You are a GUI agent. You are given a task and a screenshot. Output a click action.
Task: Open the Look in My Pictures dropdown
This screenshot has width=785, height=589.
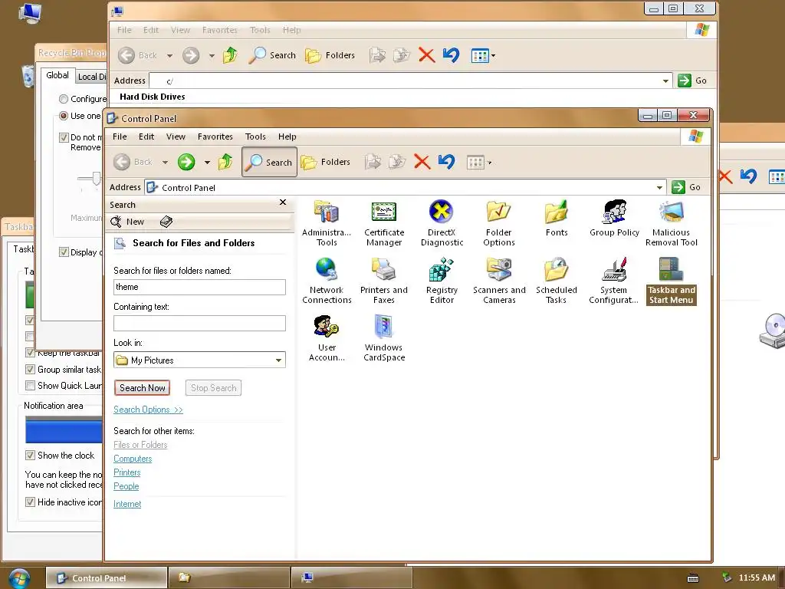[278, 360]
